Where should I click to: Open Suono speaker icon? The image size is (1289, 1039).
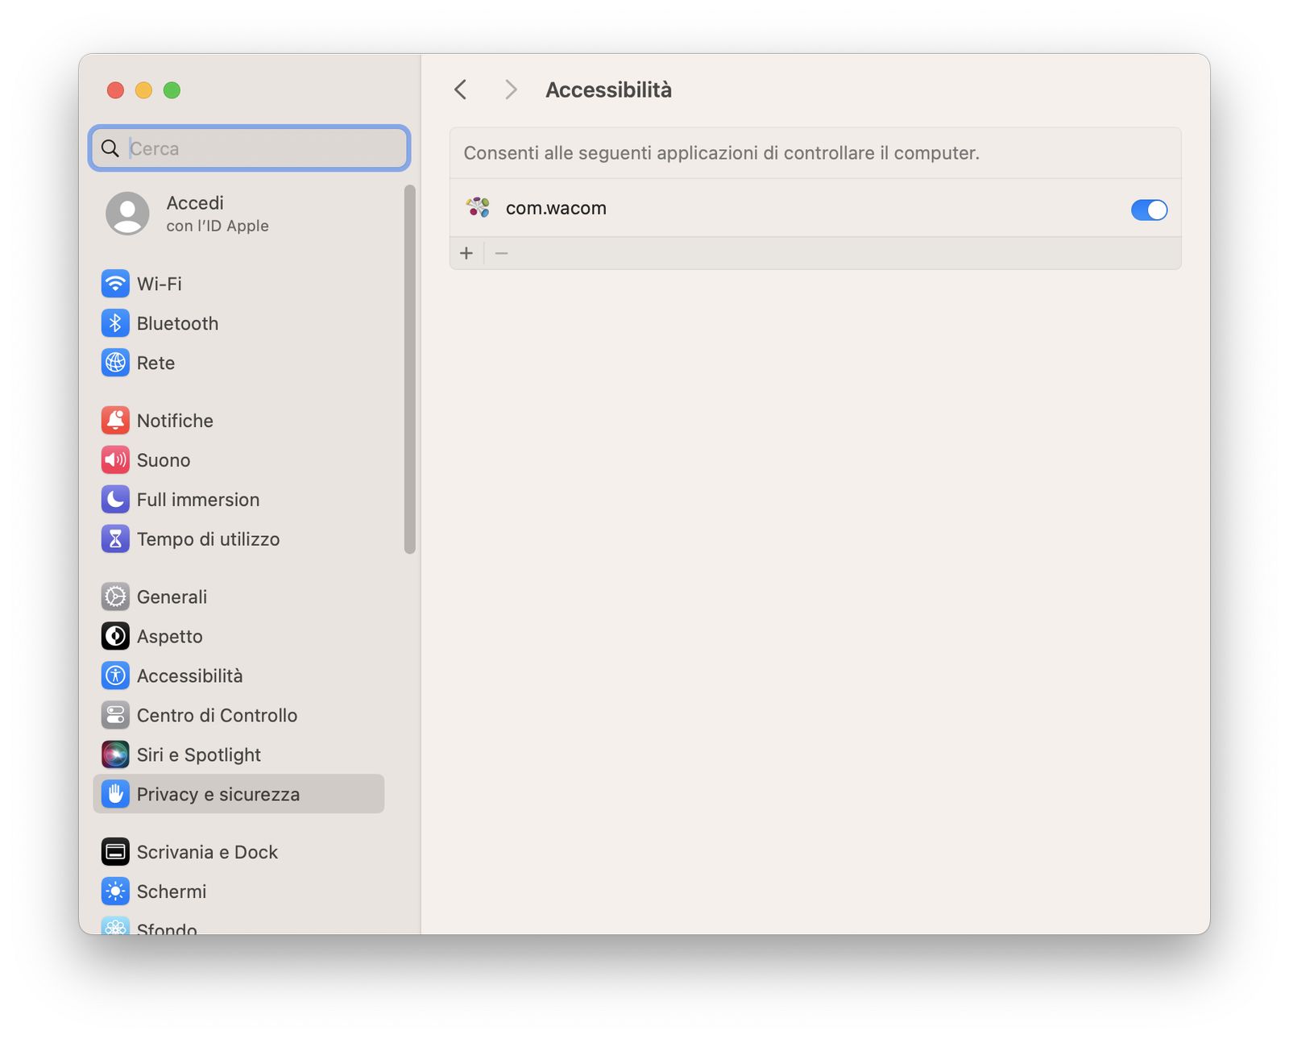pyautogui.click(x=115, y=459)
